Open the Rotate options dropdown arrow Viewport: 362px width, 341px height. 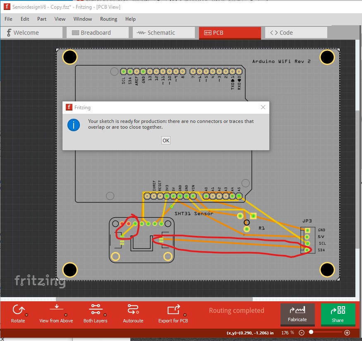26,315
